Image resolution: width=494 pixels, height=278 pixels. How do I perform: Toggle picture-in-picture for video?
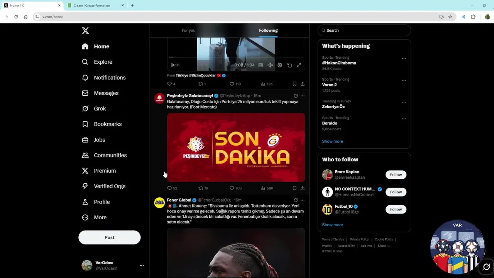point(289,65)
